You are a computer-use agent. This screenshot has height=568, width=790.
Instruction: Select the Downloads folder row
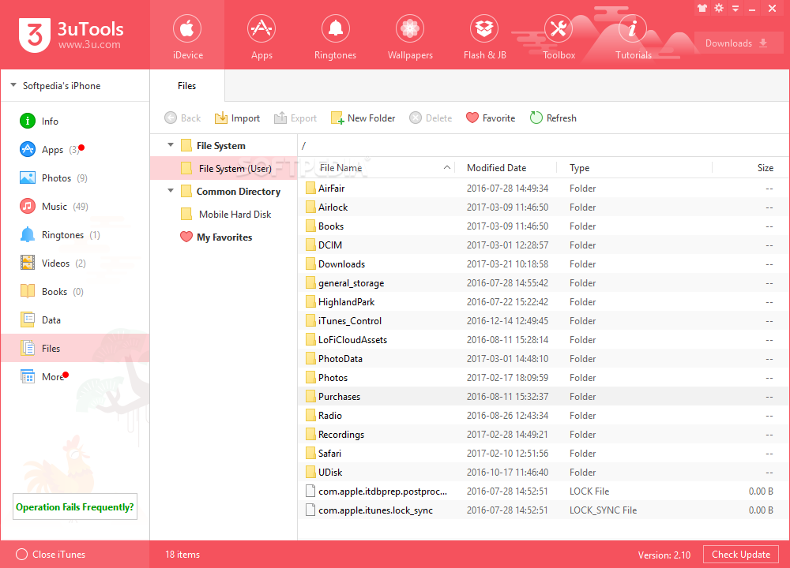click(544, 264)
